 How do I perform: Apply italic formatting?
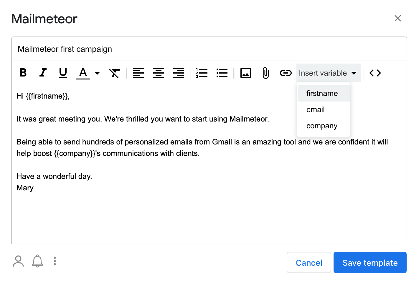coord(43,73)
